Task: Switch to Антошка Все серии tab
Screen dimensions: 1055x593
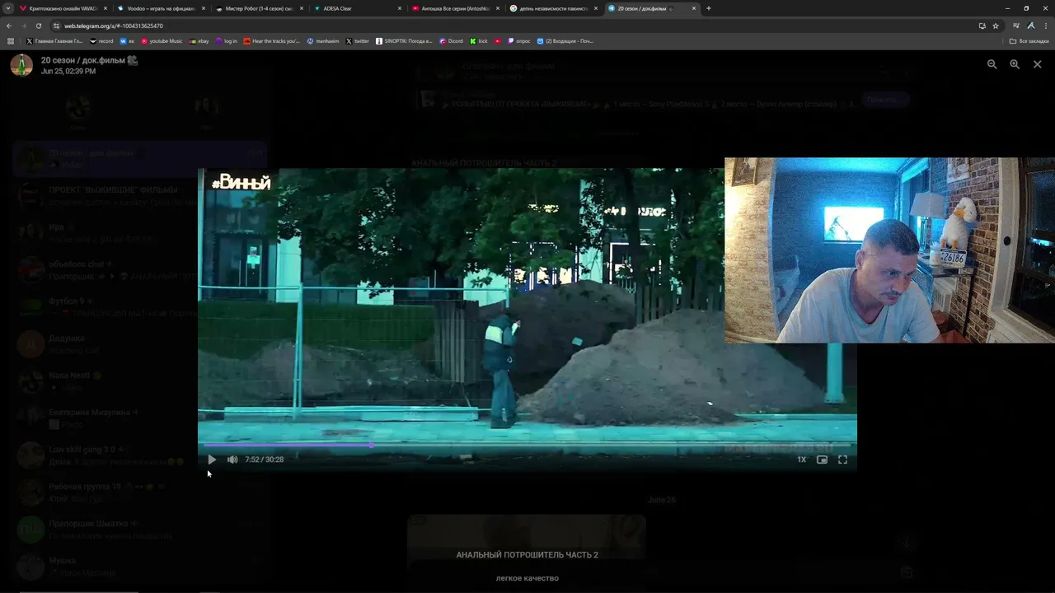Action: click(x=455, y=8)
